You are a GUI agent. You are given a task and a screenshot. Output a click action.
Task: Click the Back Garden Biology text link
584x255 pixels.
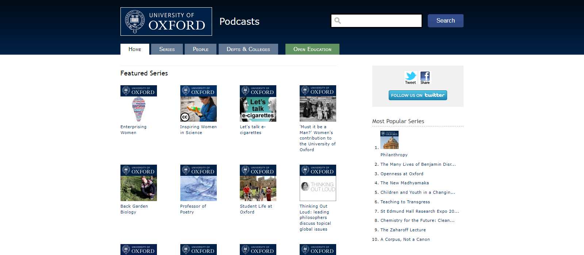point(134,209)
